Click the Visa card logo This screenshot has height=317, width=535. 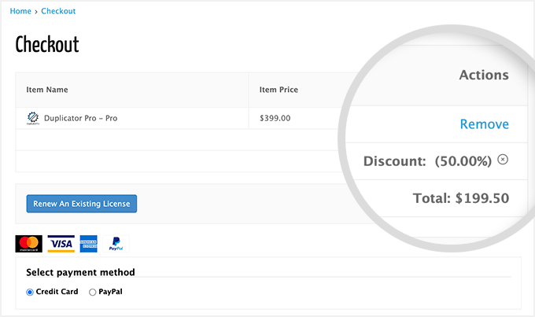click(61, 244)
